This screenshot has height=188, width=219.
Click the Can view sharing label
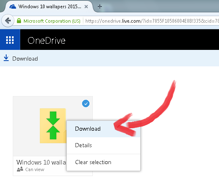[35, 169]
